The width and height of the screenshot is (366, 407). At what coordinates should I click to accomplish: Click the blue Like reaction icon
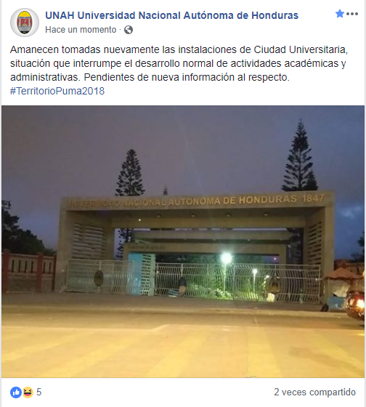pos(16,392)
